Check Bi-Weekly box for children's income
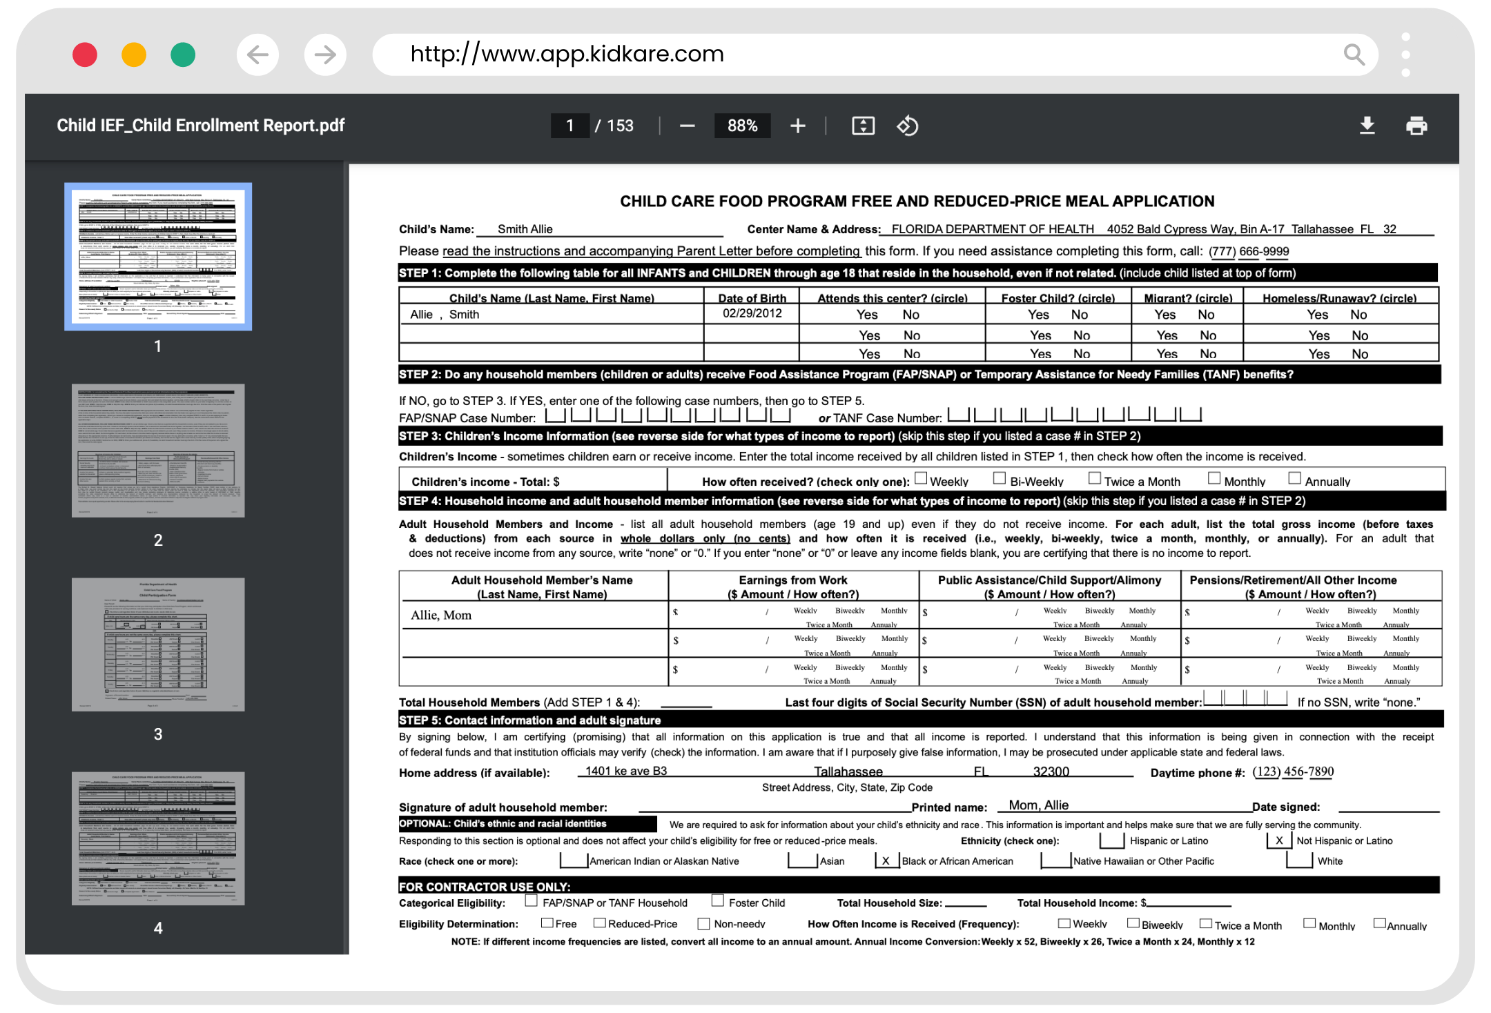 tap(999, 478)
